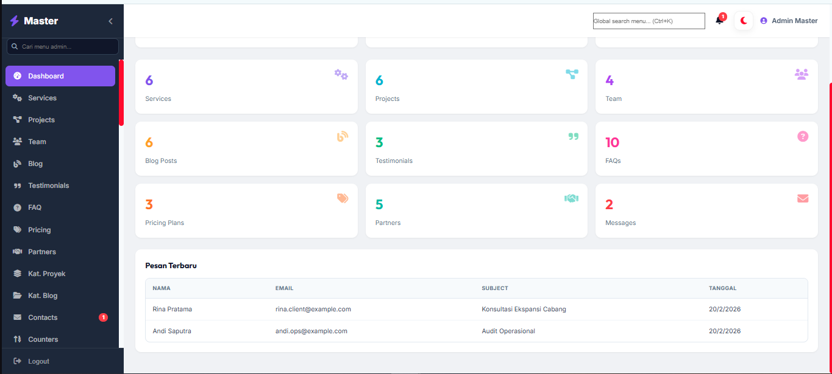Image resolution: width=832 pixels, height=374 pixels.
Task: Collapse the sidebar using the chevron arrow
Action: 110,21
